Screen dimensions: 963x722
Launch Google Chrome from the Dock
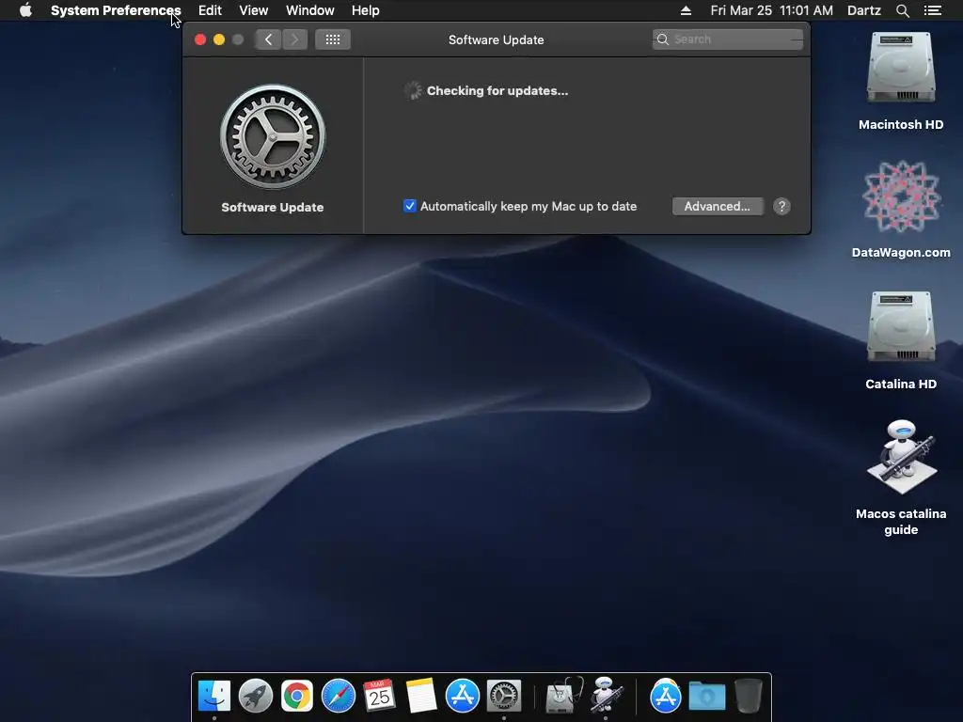point(296,696)
